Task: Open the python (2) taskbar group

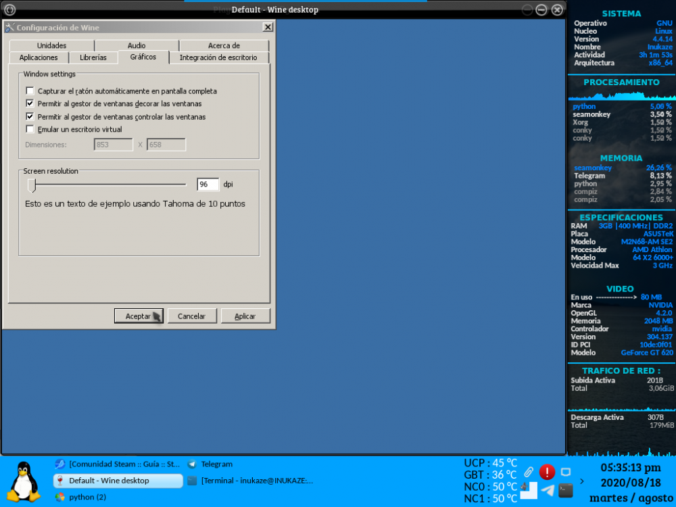Action: [x=88, y=496]
